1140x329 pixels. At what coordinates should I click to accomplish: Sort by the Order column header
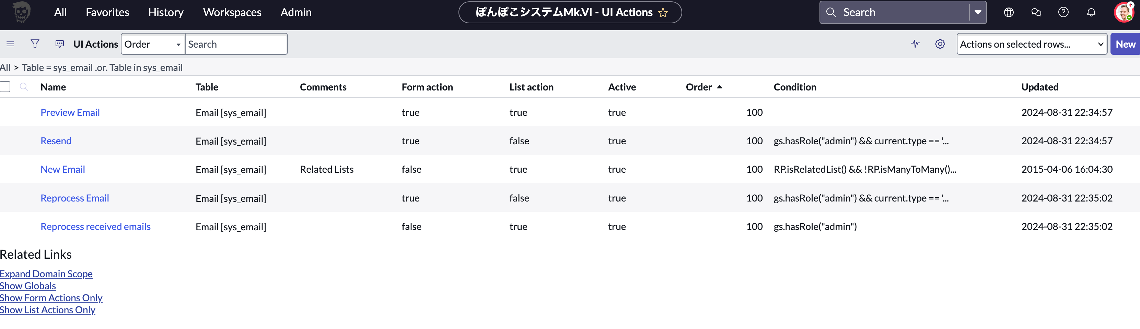[x=699, y=87]
